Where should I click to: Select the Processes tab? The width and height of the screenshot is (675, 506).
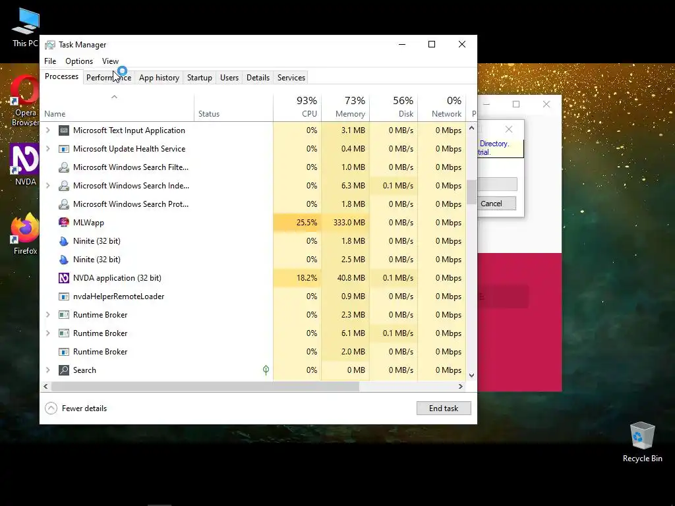[61, 76]
